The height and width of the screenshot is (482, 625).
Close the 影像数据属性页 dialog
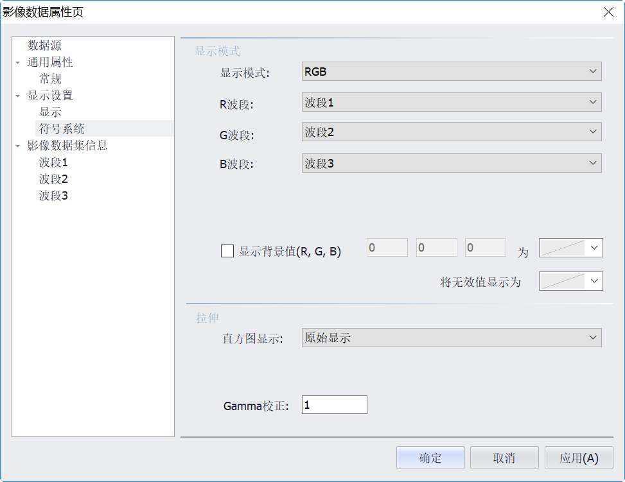608,12
